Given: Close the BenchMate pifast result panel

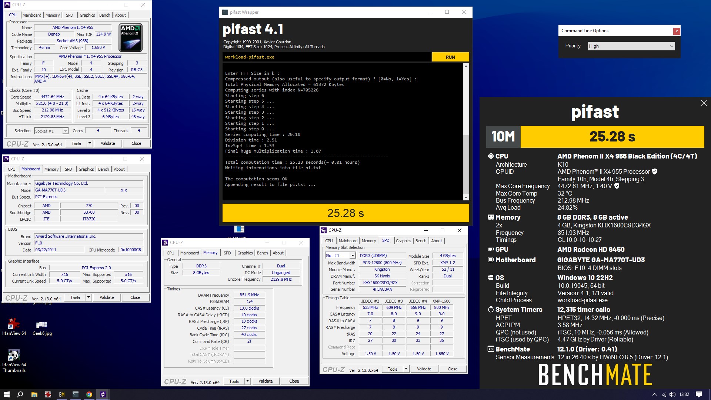Looking at the screenshot, I should tap(704, 103).
